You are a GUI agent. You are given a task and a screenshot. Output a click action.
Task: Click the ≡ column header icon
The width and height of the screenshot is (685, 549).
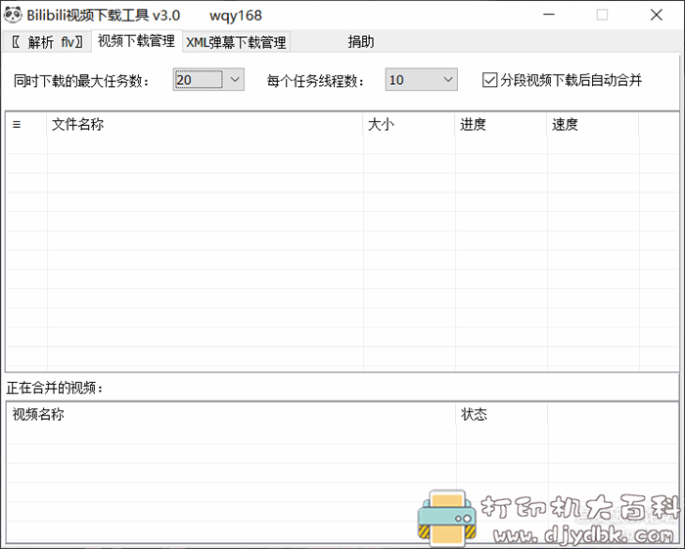click(x=17, y=125)
